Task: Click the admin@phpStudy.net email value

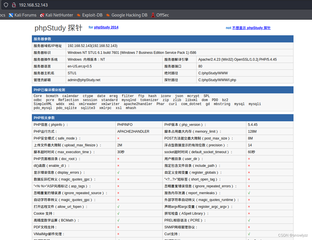Action: coord(84,80)
